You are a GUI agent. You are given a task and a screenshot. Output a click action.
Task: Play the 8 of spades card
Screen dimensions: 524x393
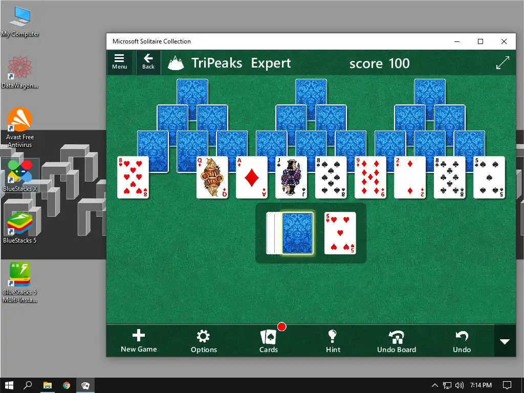point(331,177)
